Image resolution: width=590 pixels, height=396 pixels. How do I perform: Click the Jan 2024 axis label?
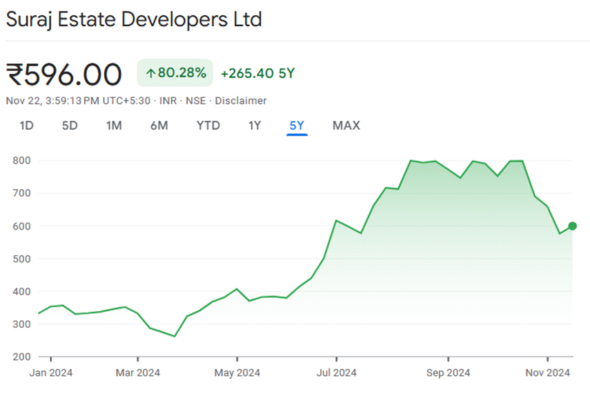pos(51,373)
